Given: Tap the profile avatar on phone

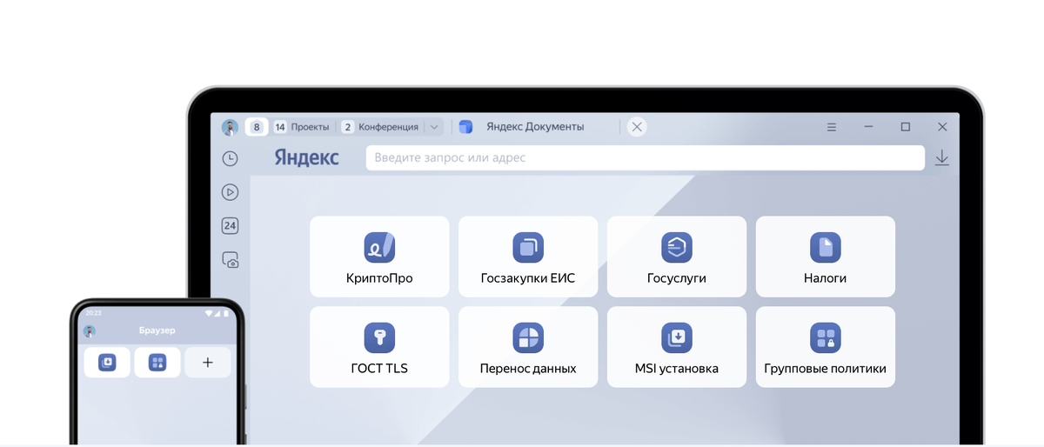Looking at the screenshot, I should 89,331.
